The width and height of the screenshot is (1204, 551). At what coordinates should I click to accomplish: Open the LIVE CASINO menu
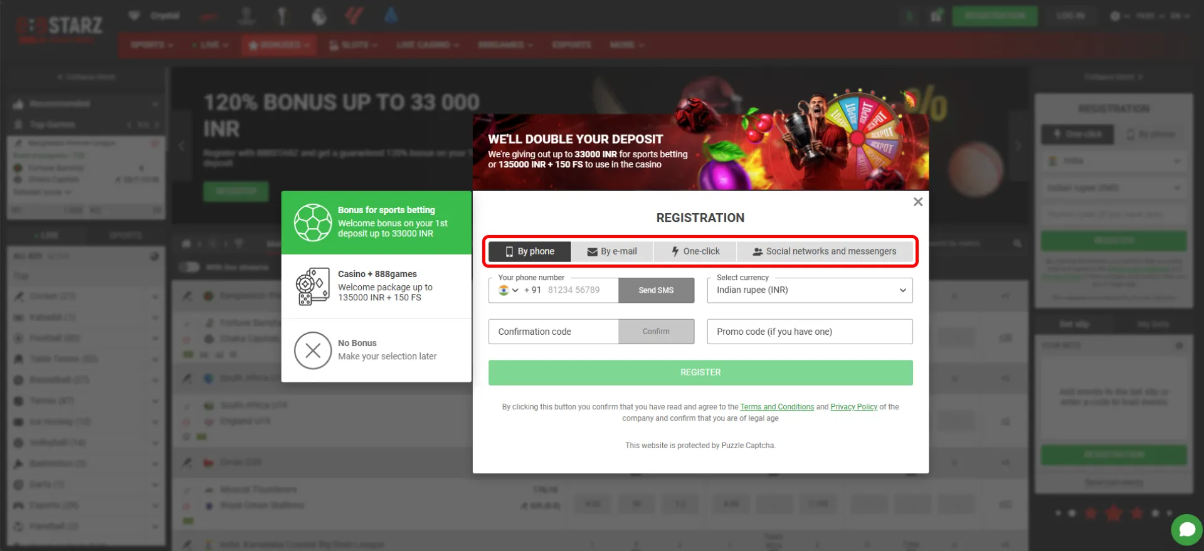coord(428,45)
